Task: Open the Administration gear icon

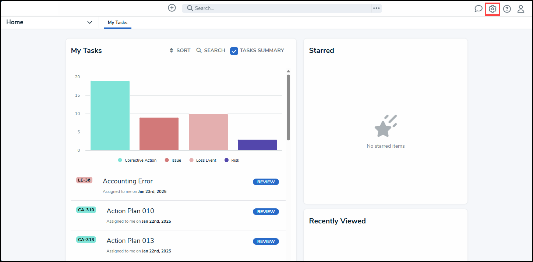Action: point(493,9)
